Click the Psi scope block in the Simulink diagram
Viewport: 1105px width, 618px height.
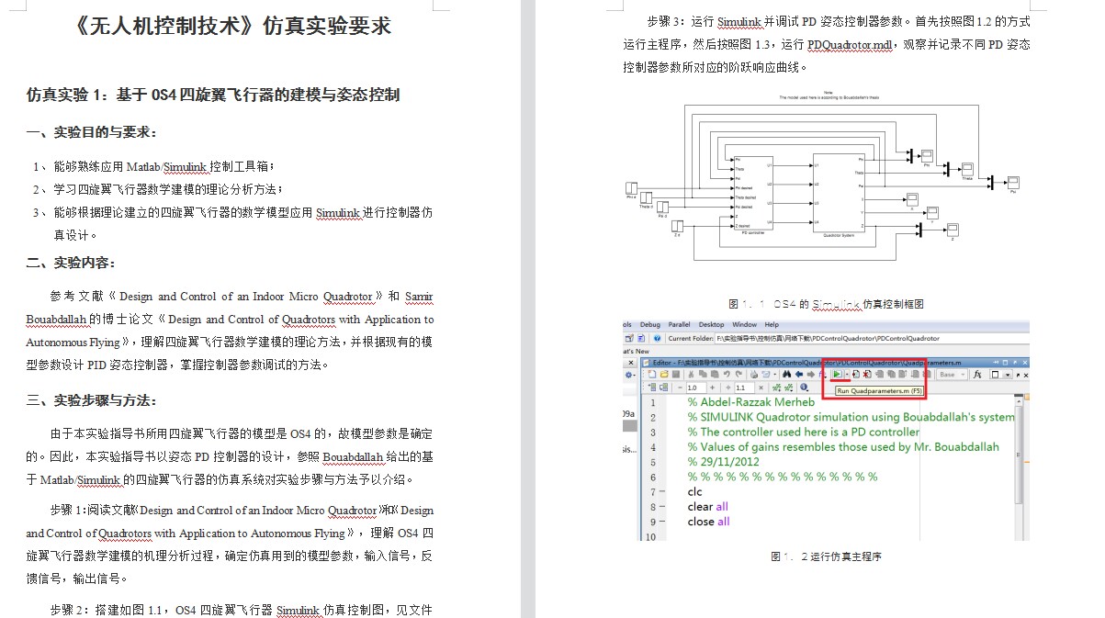(1014, 183)
